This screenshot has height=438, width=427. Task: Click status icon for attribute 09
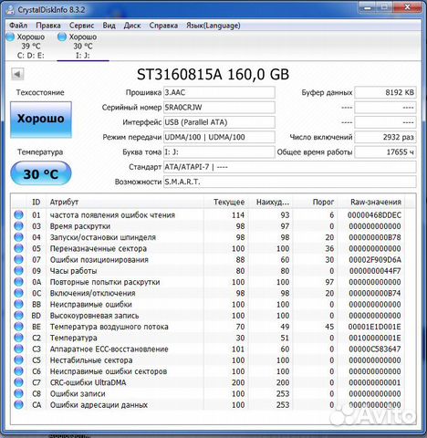click(18, 271)
